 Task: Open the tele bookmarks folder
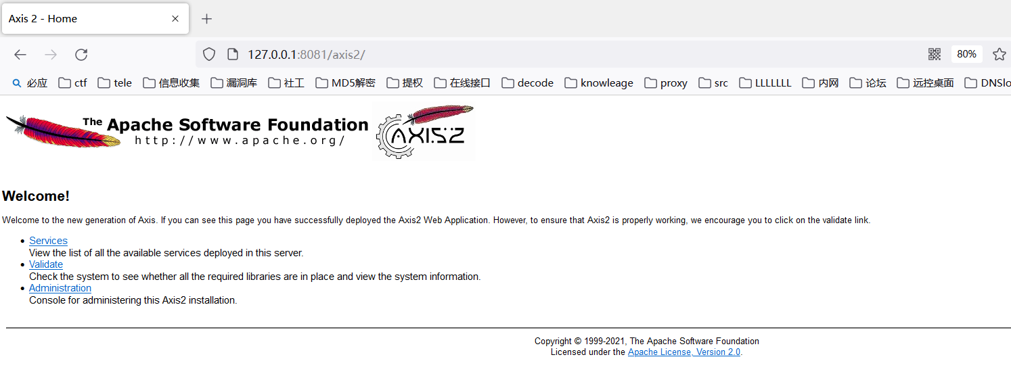115,82
